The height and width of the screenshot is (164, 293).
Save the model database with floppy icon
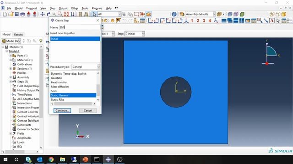[17, 14]
